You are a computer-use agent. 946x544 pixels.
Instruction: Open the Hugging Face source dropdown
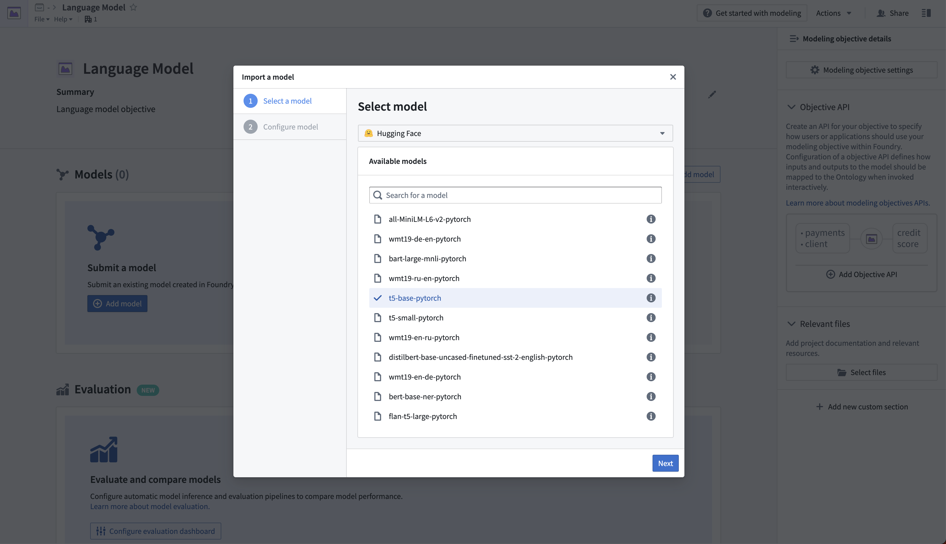point(515,133)
